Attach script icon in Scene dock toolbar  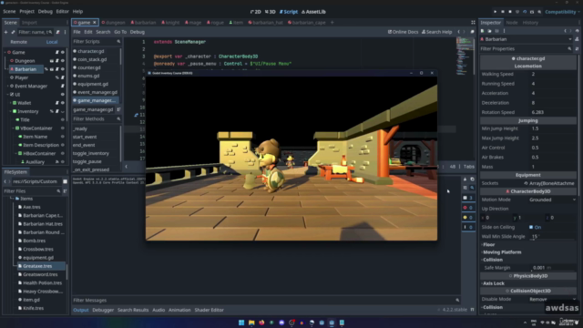pos(57,33)
